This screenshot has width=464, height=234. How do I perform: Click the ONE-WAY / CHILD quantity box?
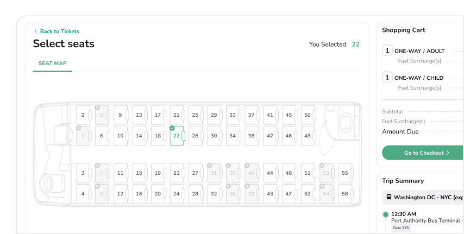[387, 78]
